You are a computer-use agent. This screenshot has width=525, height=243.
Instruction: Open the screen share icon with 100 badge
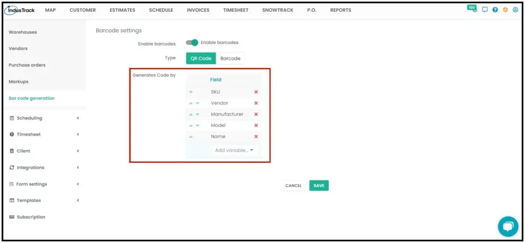pos(472,8)
